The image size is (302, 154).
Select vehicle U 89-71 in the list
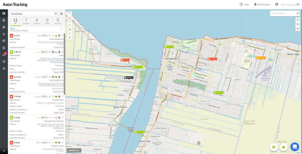tap(37, 62)
